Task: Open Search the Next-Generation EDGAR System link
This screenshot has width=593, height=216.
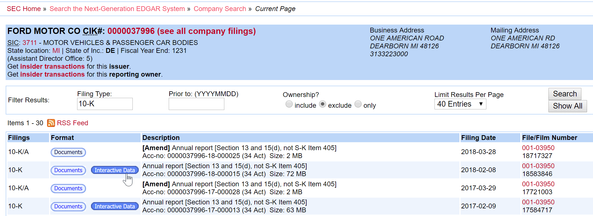Action: coord(117,9)
